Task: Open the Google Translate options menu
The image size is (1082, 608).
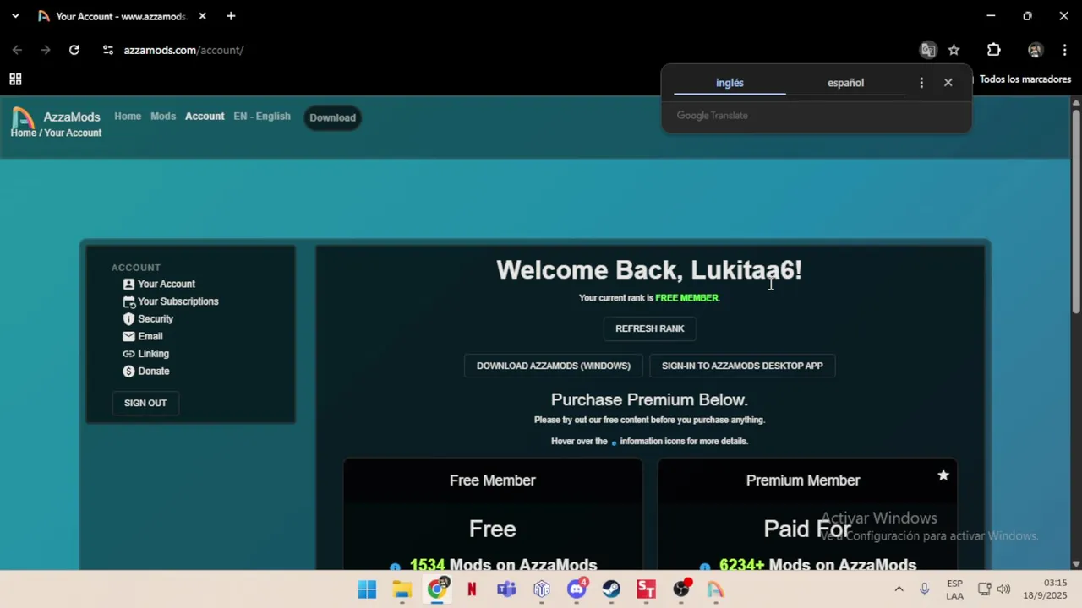Action: coord(921,83)
